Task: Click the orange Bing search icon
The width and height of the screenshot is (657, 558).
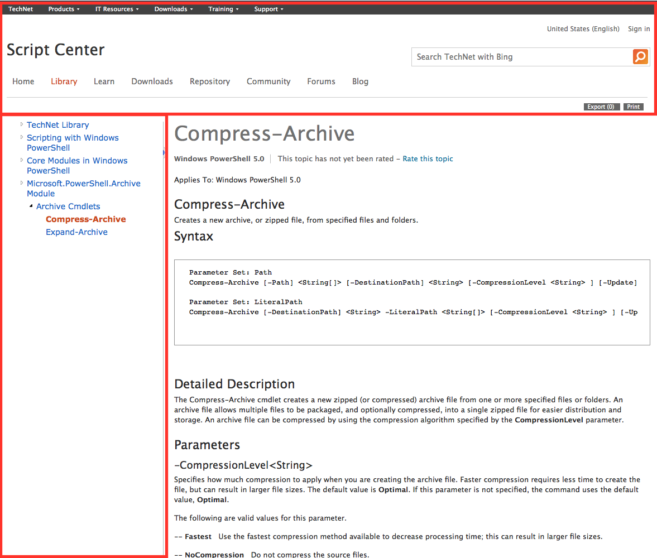Action: [x=641, y=56]
